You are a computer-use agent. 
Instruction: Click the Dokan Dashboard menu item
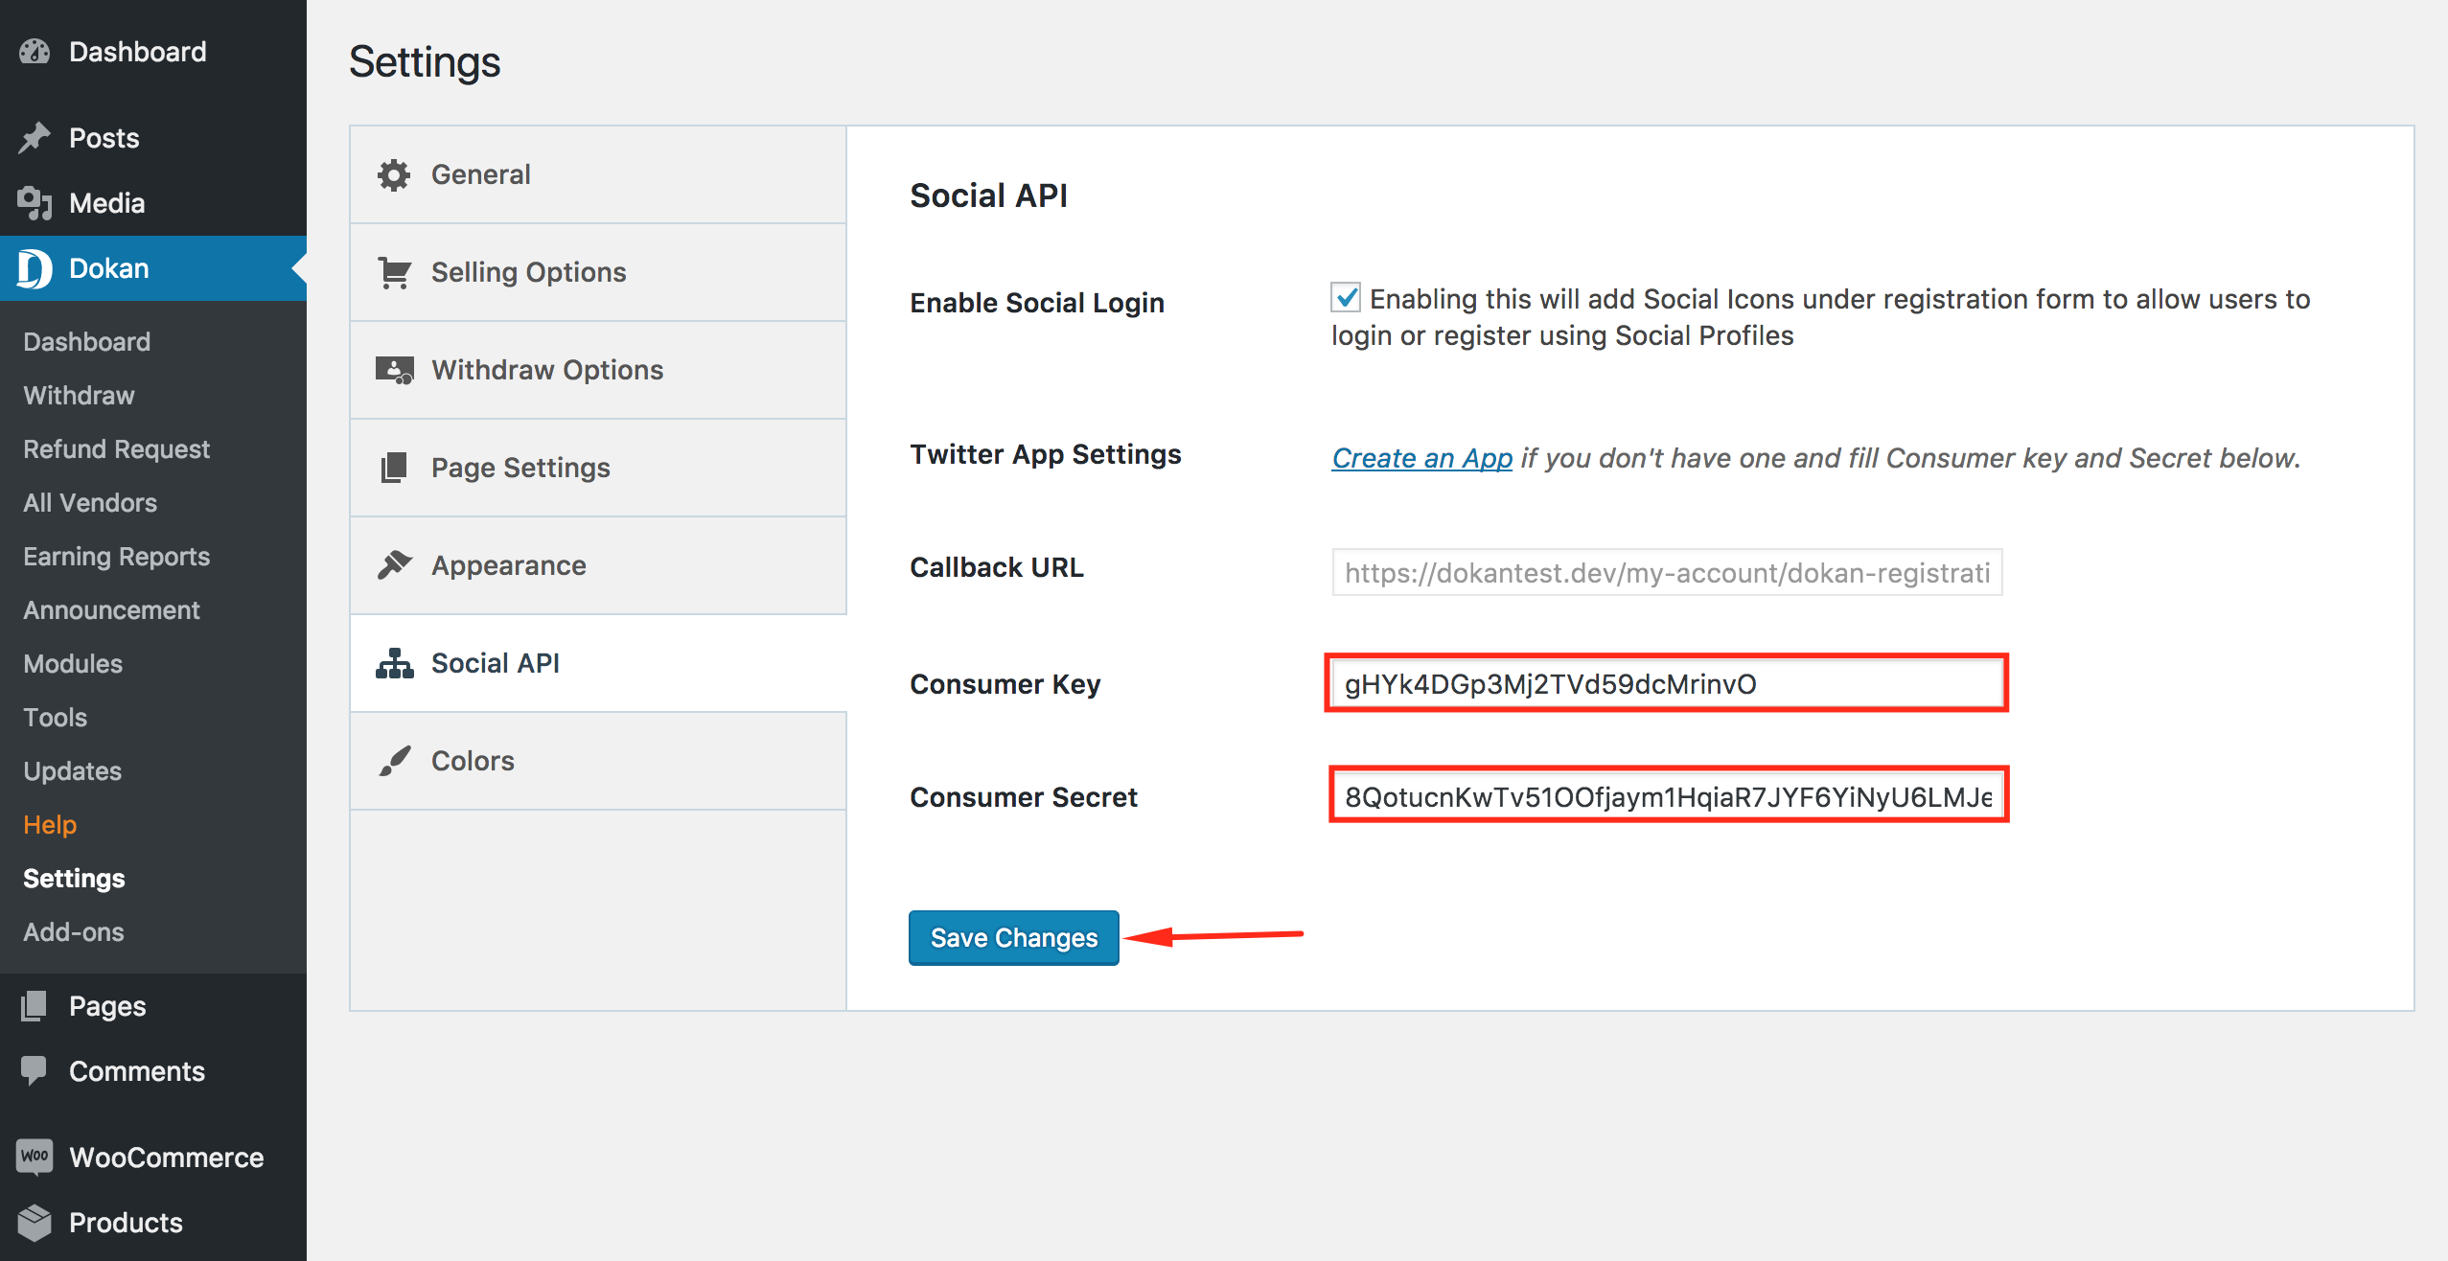pos(88,339)
